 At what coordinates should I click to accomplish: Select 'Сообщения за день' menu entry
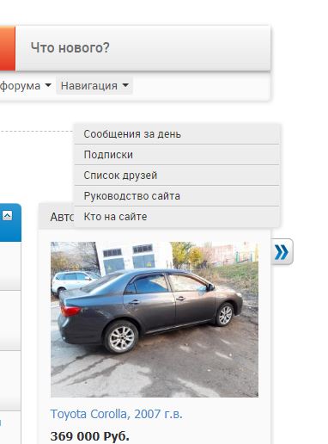(x=177, y=134)
